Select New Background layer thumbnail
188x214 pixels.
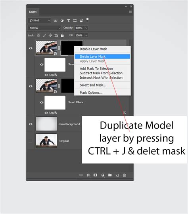pyautogui.click(x=46, y=124)
